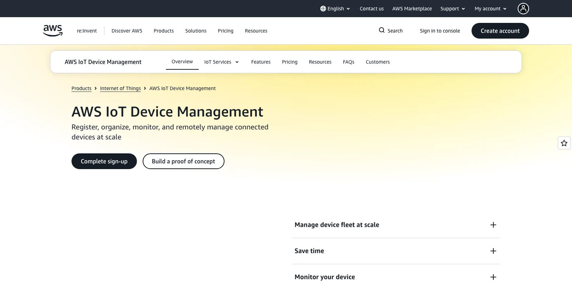
Task: Expand the Save time section
Action: [x=396, y=251]
